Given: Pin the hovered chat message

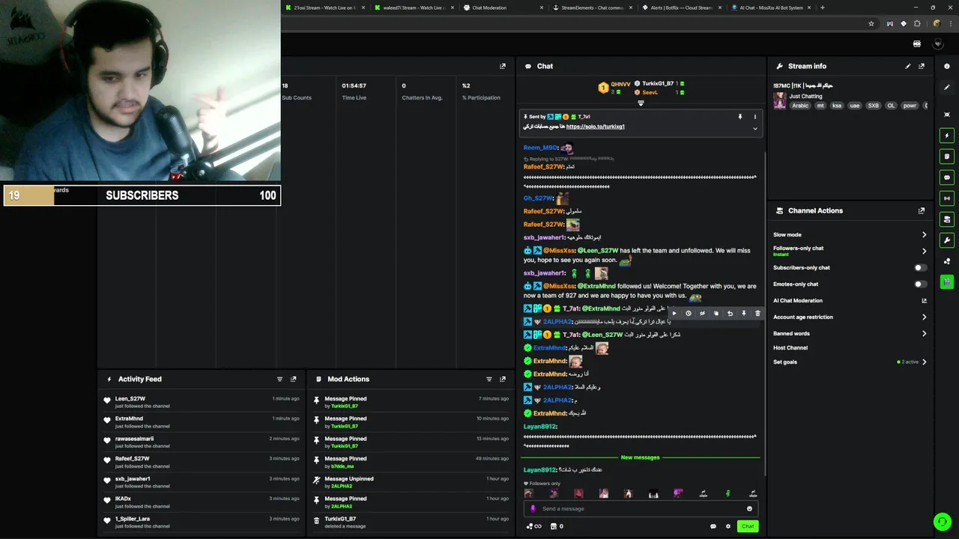Looking at the screenshot, I should pos(743,314).
